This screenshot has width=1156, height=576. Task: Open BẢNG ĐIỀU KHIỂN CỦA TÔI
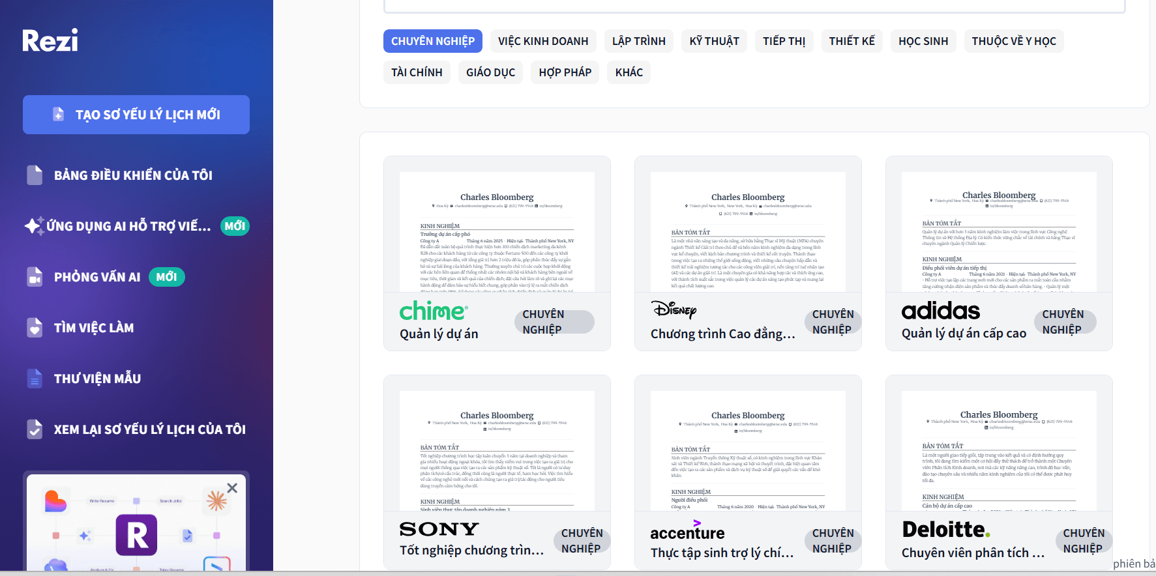coord(133,175)
